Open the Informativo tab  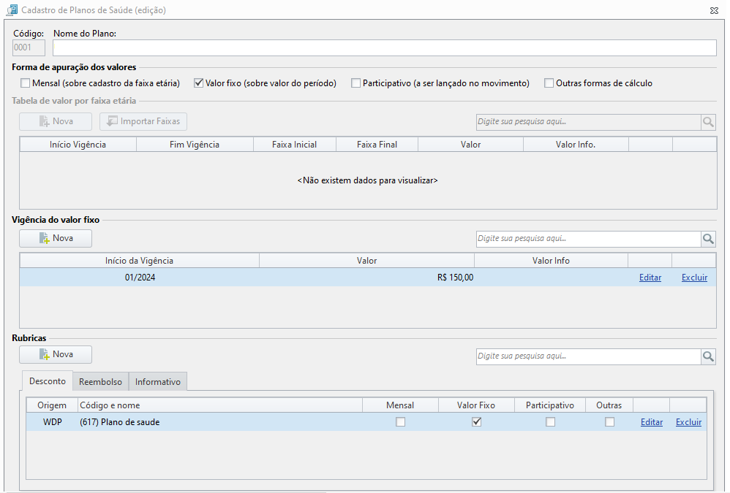click(x=158, y=381)
